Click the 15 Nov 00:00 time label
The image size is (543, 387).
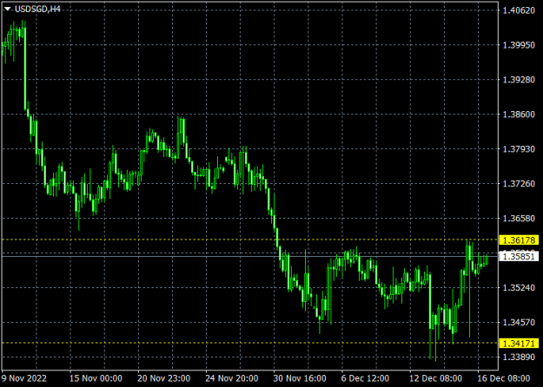(x=96, y=378)
